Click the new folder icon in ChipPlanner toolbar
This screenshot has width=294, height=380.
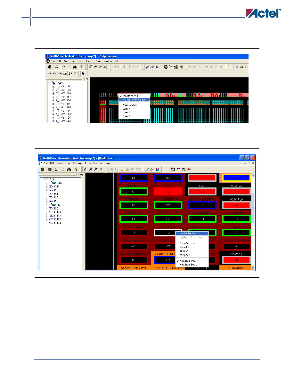tap(230, 67)
